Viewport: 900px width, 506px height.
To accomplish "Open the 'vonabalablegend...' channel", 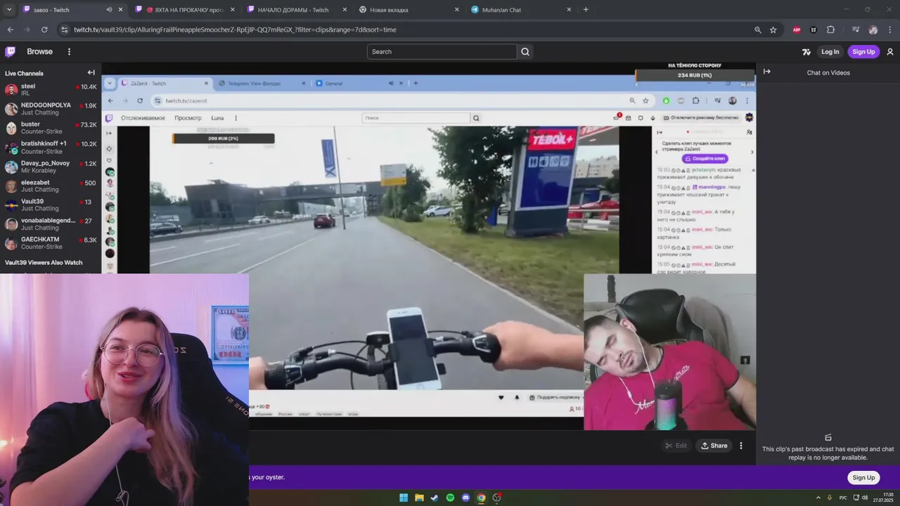I will [51, 223].
